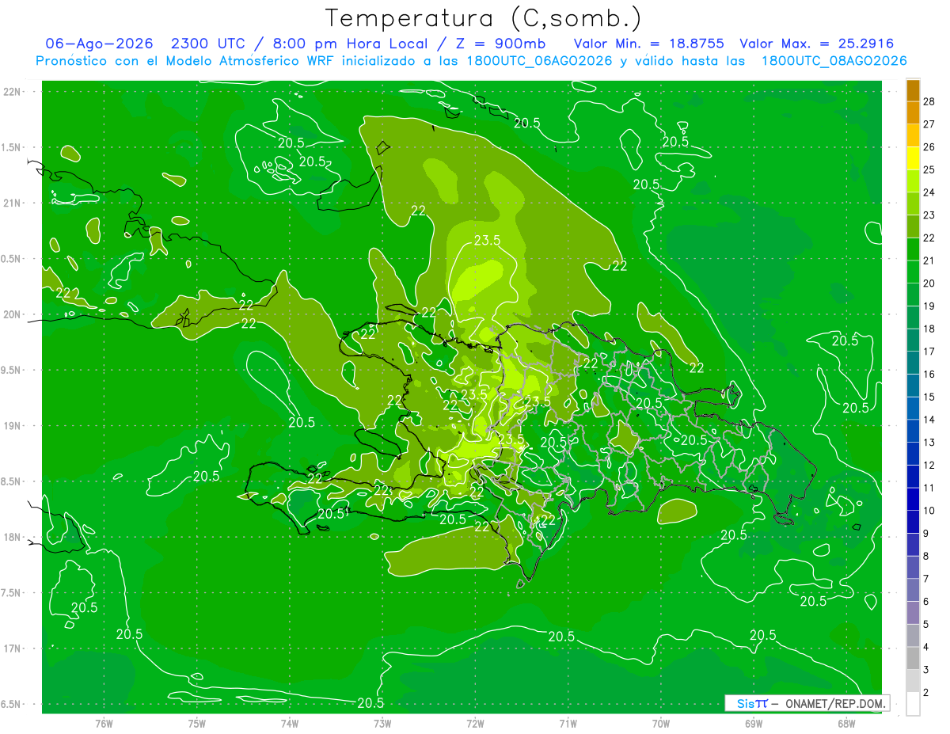
Task: Select dark navy legend swatch between 9 and 10
Action: tap(913, 522)
